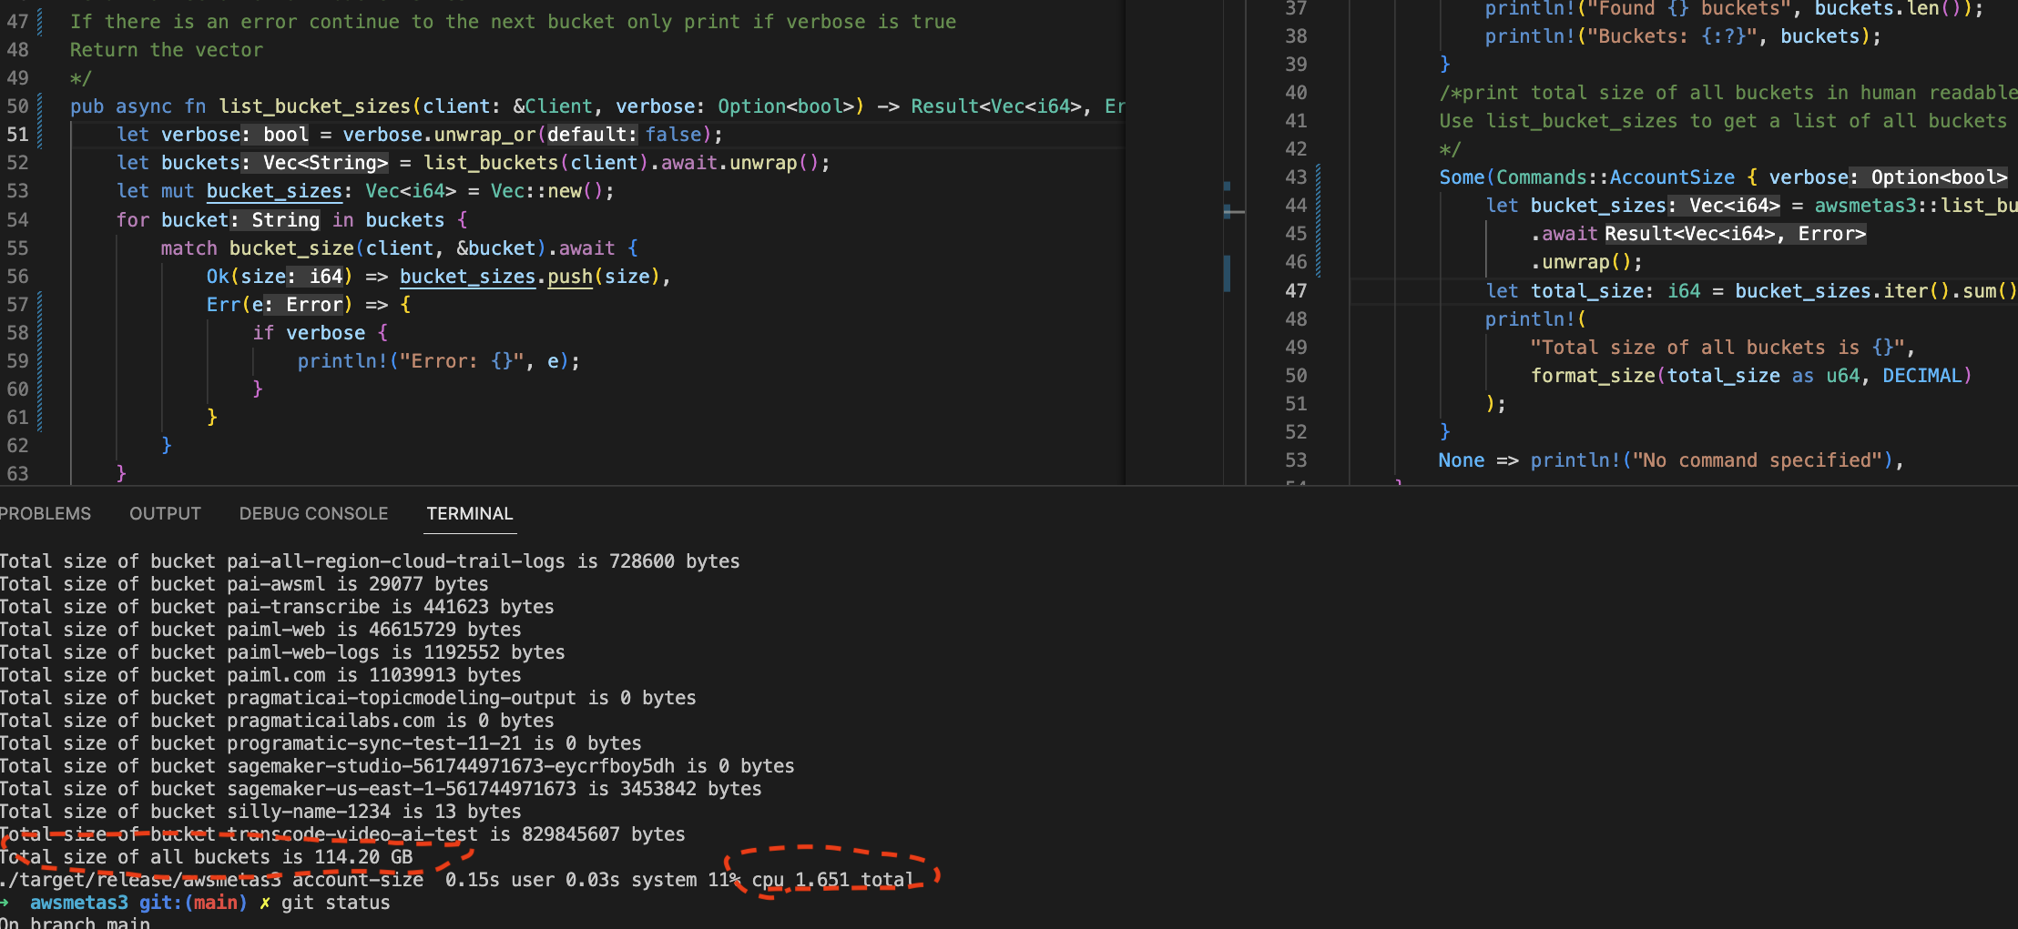Click terminal line for silly-name-1234 bucket
This screenshot has width=2018, height=929.
260,812
